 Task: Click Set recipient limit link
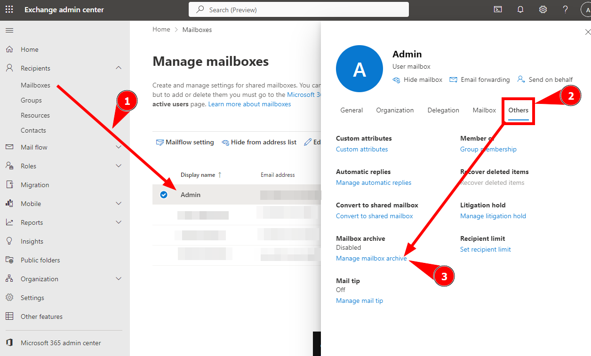486,249
